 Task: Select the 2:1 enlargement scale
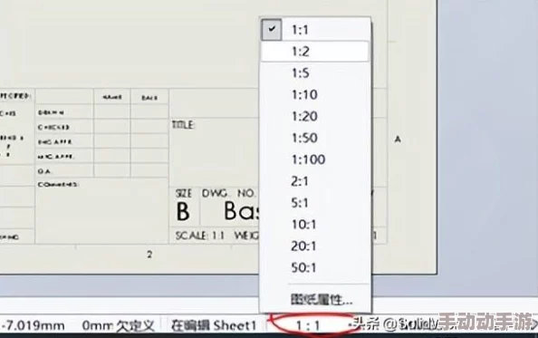coord(315,181)
